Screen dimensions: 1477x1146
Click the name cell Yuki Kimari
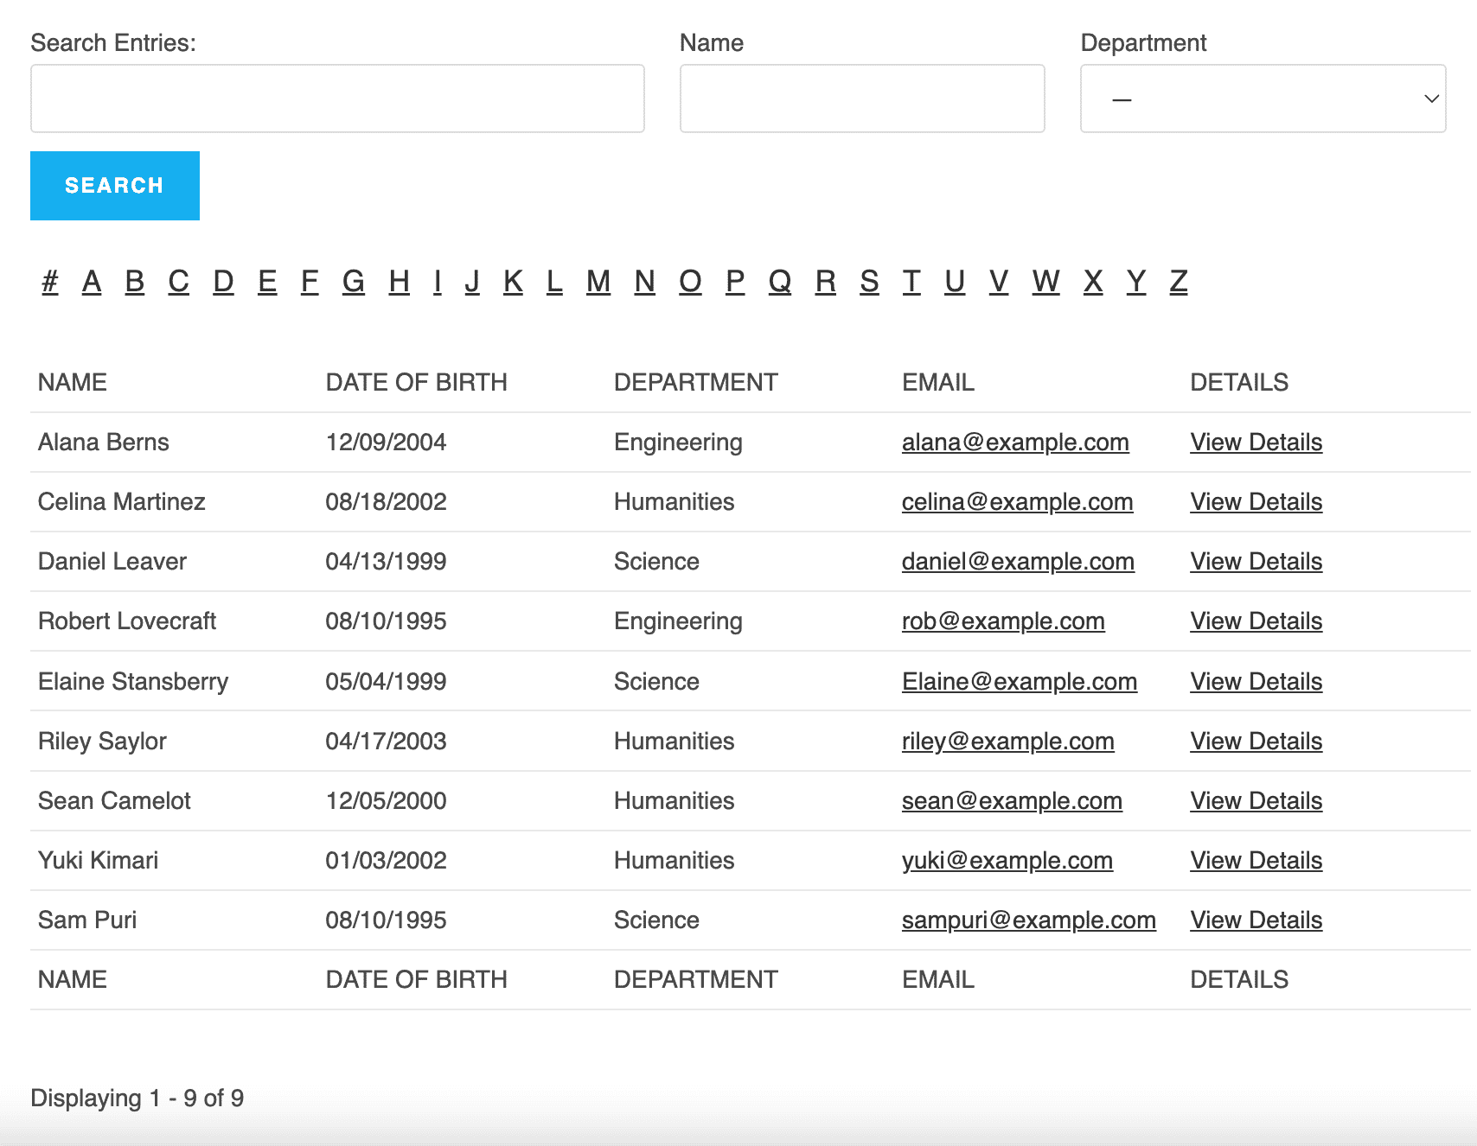[99, 861]
